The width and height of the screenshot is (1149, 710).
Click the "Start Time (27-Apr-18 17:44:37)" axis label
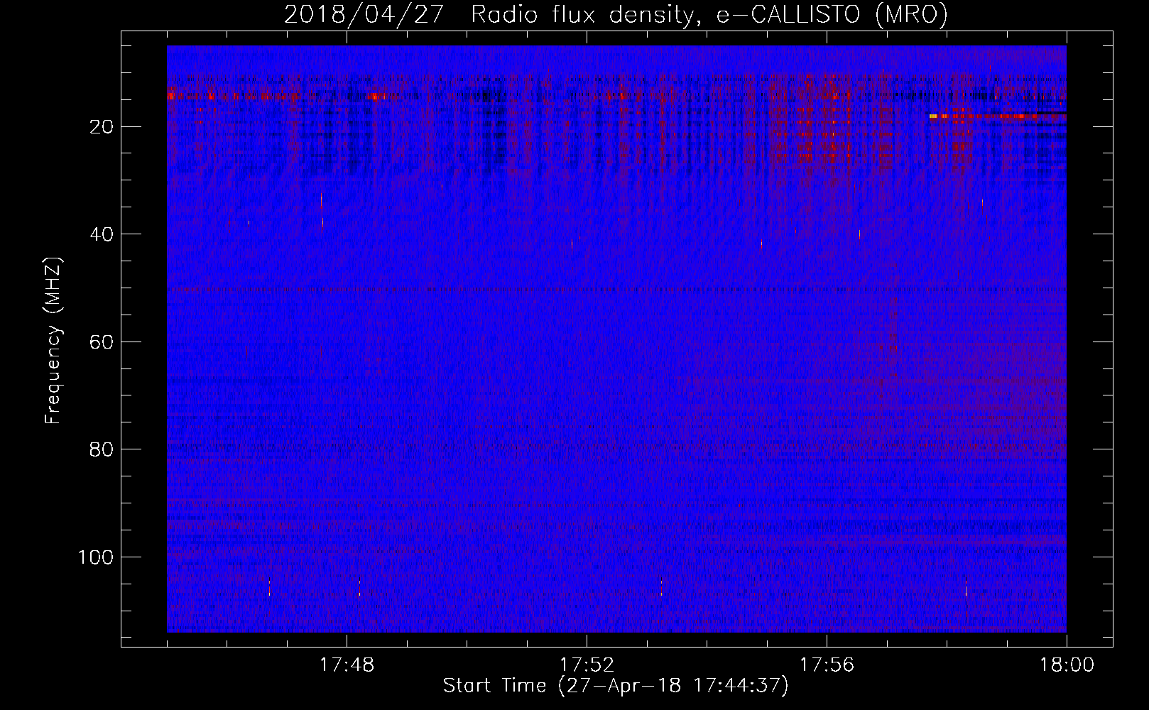616,686
